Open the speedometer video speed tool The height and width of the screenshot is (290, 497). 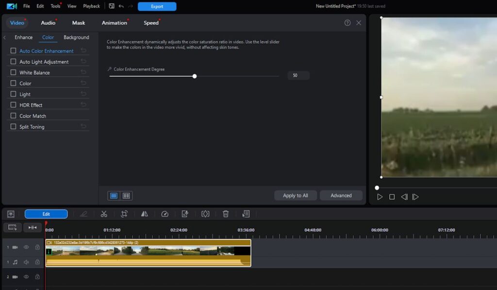click(165, 214)
